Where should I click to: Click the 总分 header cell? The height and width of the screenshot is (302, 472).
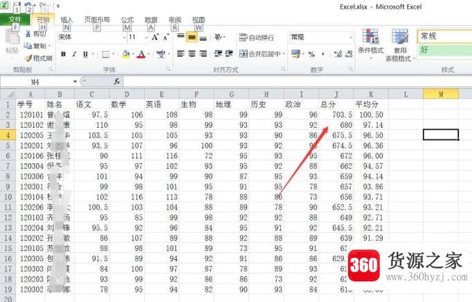[x=336, y=104]
